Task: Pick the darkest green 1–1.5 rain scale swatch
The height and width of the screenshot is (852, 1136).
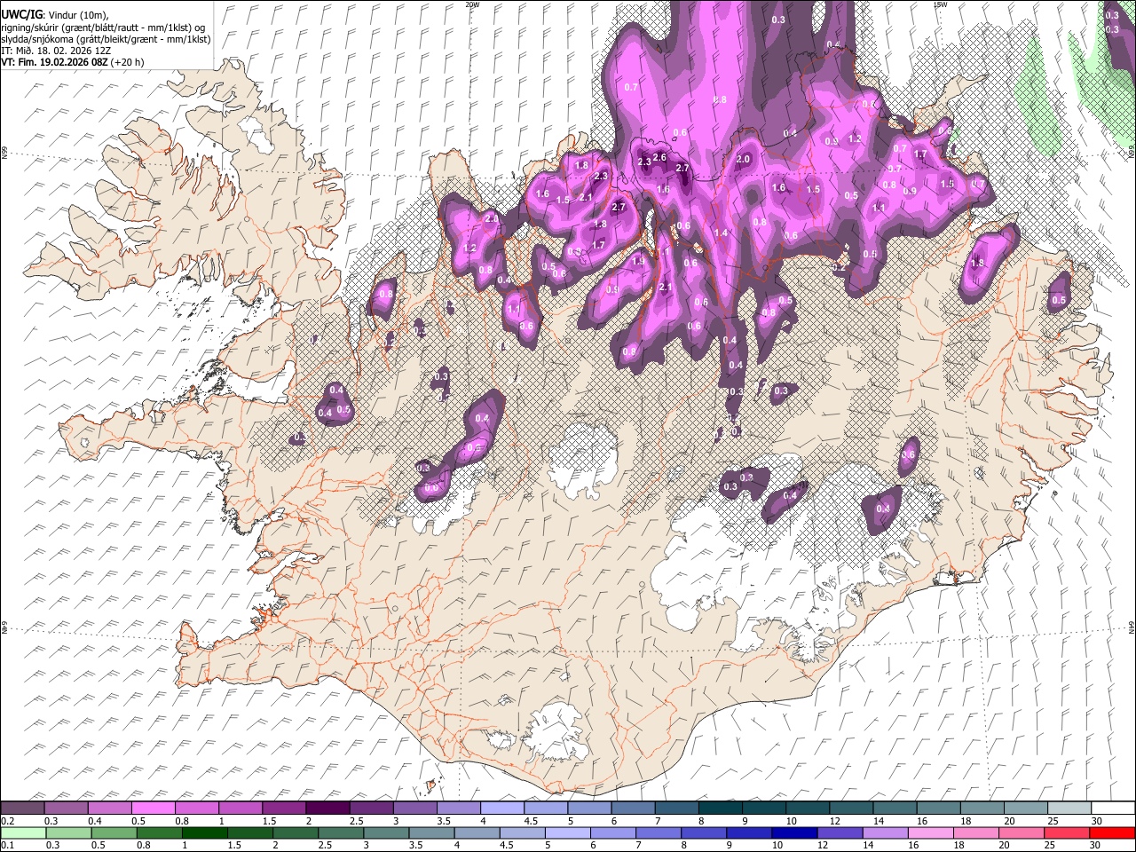Action: pos(204,832)
